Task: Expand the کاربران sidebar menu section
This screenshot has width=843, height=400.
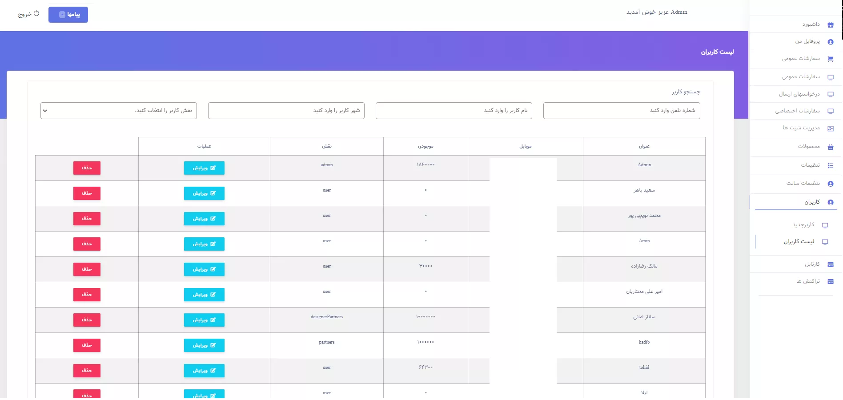Action: coord(812,202)
